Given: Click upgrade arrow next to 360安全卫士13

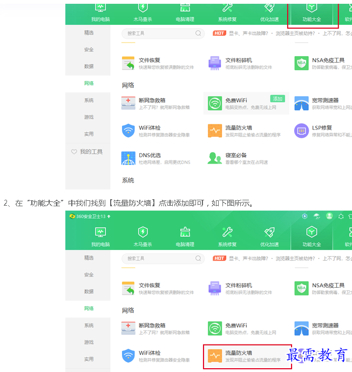Looking at the screenshot, I should pos(109,217).
